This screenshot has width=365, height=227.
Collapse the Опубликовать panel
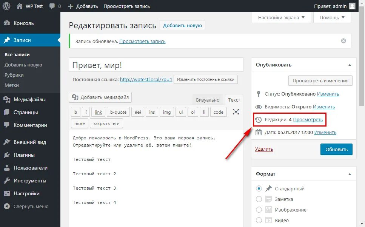(x=350, y=65)
